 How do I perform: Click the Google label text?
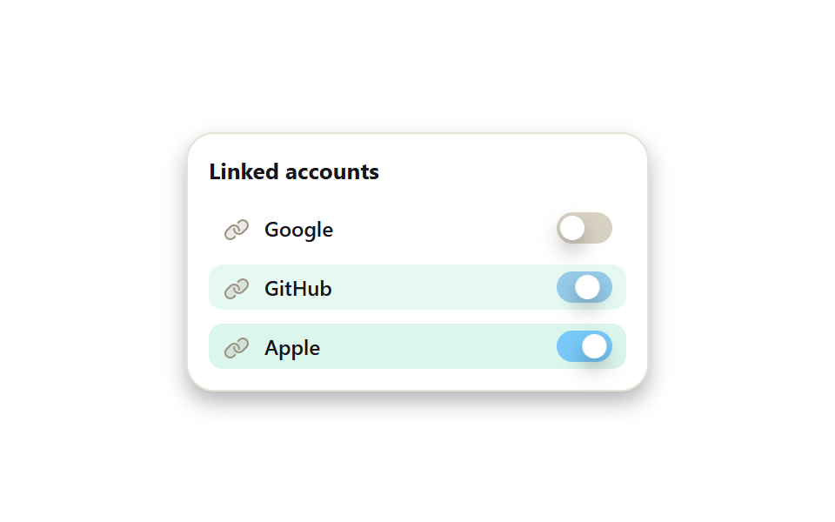click(298, 230)
